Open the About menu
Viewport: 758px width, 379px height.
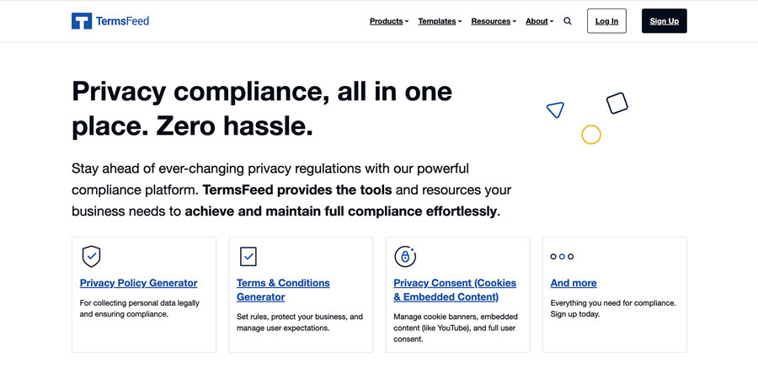tap(539, 21)
